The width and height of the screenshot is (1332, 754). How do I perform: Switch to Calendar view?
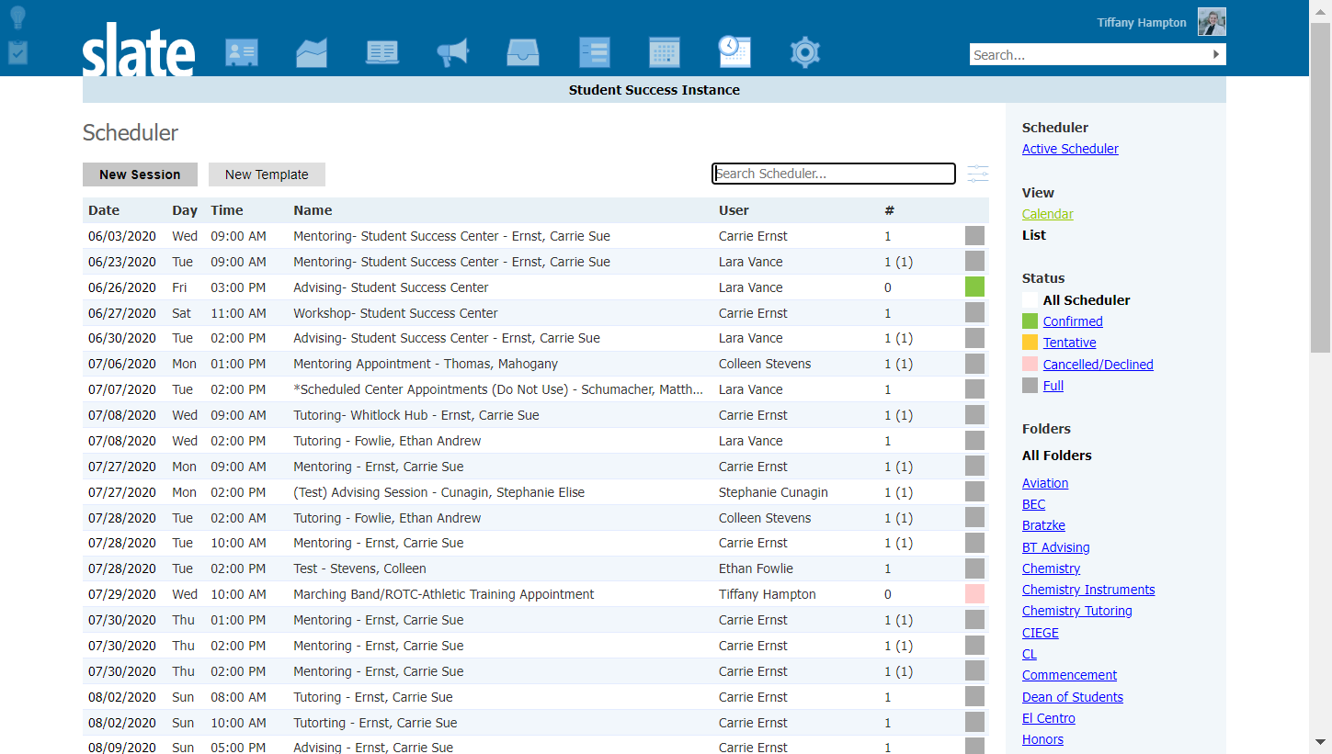click(x=1048, y=214)
